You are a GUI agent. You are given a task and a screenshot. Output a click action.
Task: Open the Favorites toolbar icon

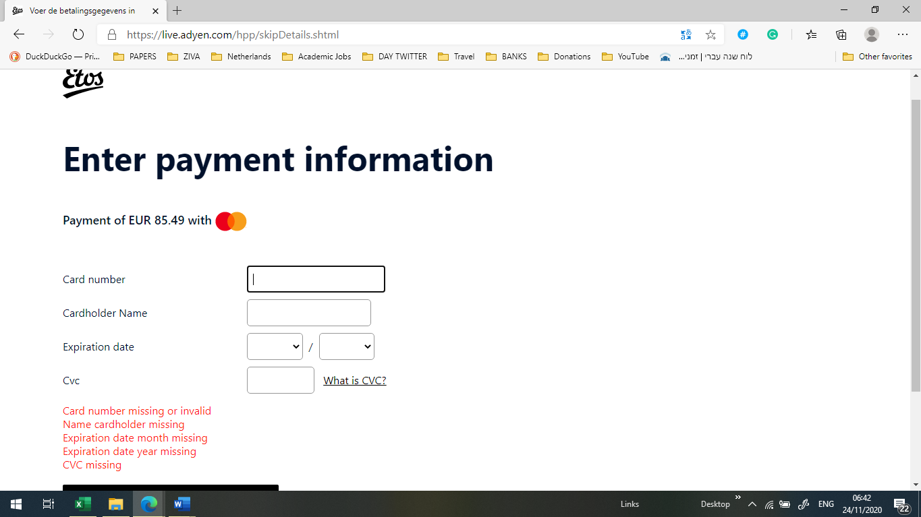[810, 34]
